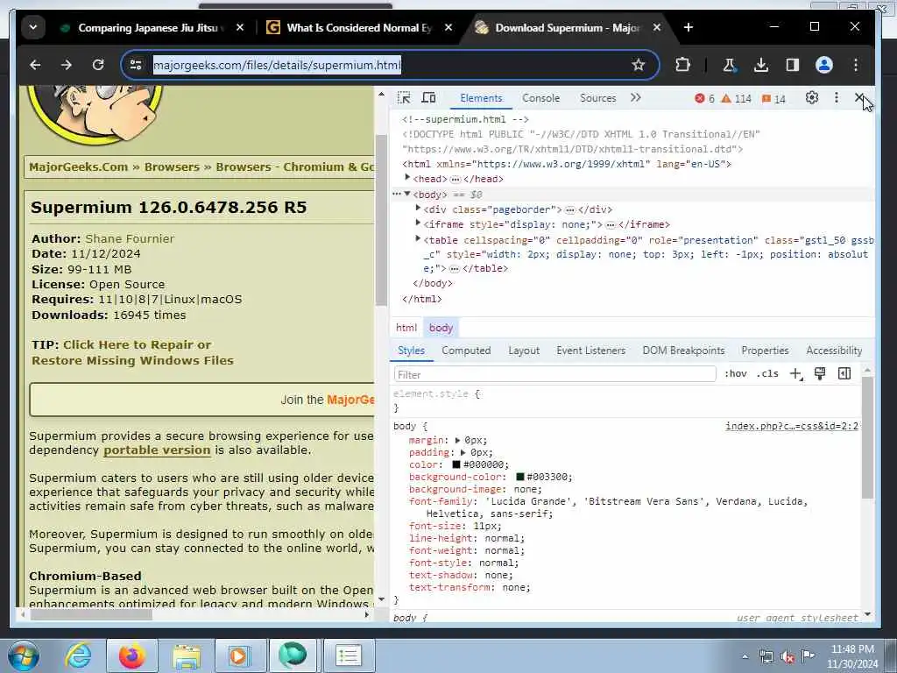View site information icon in address bar
897x673 pixels.
pos(136,65)
